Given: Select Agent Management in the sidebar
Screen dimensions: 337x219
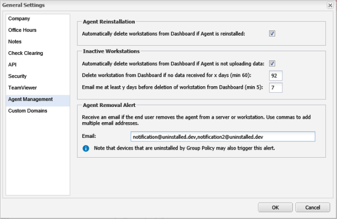Looking at the screenshot, I should pos(38,99).
